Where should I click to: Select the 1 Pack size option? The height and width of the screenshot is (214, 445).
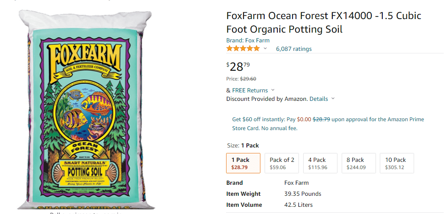coord(243,163)
